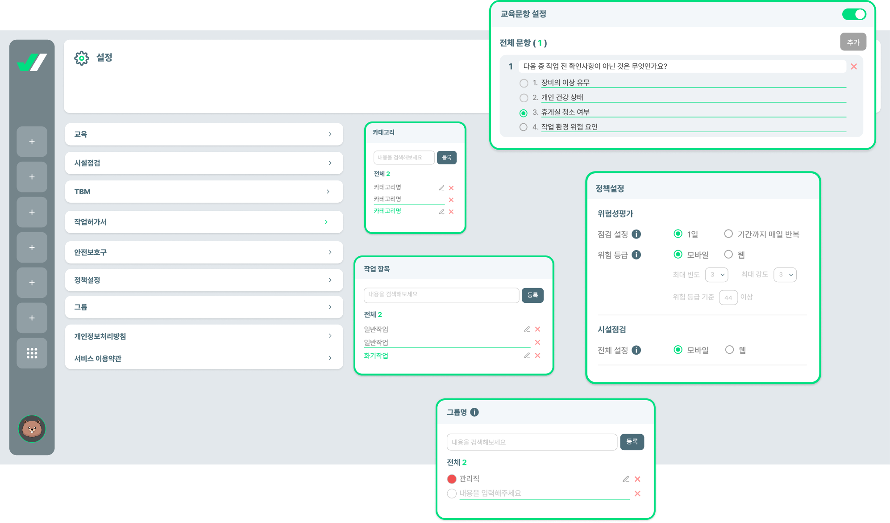Click the 추가 button for questions

(853, 42)
